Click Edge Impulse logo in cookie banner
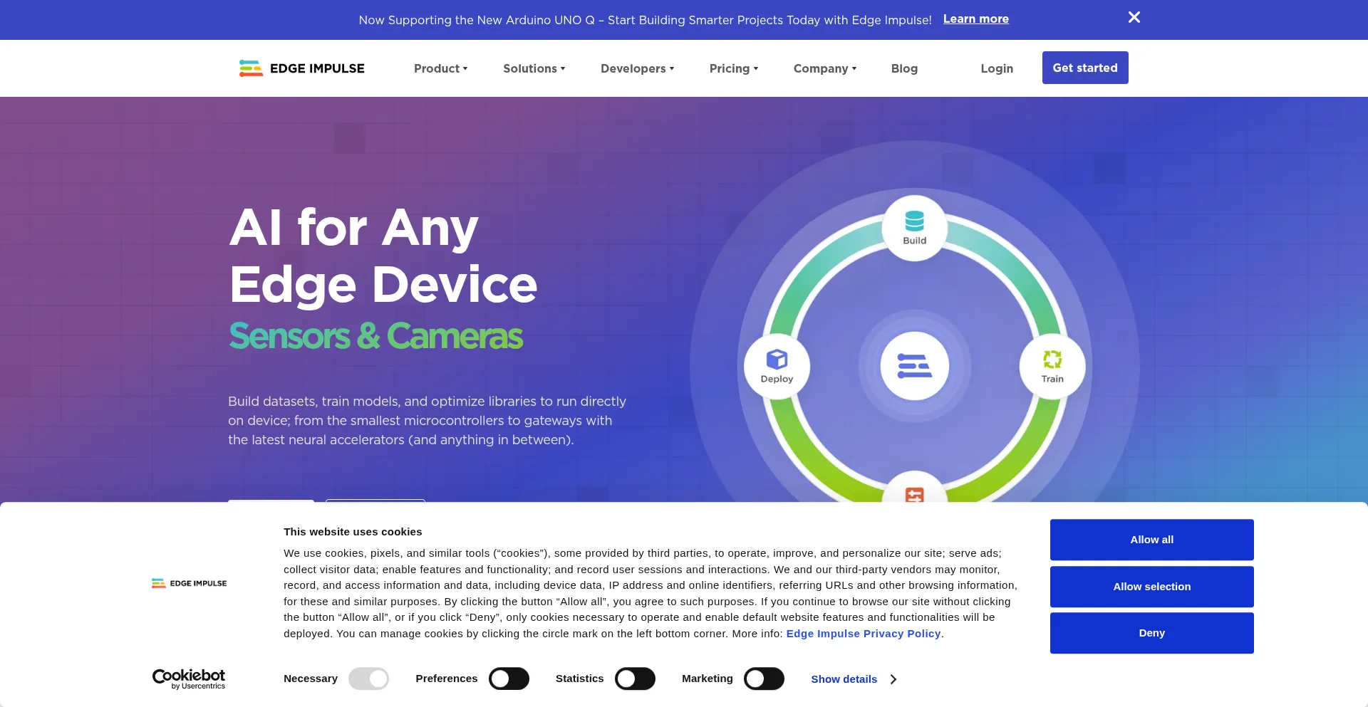The image size is (1368, 707). tap(189, 583)
